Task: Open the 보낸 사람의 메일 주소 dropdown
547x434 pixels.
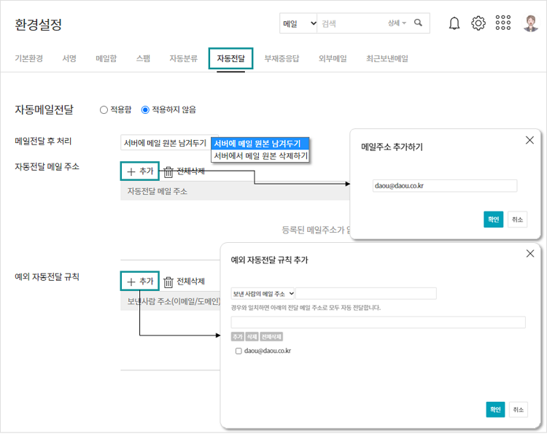Action: click(x=263, y=293)
